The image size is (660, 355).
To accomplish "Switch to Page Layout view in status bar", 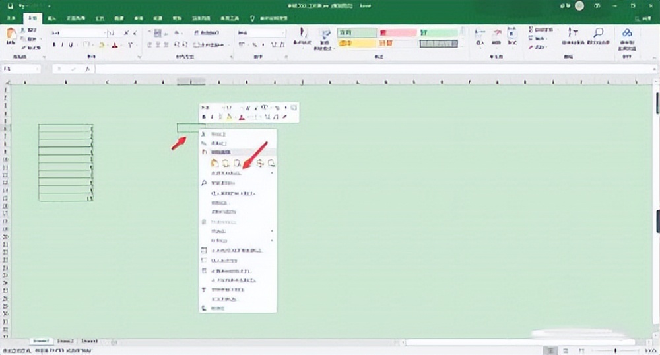I will (566, 350).
